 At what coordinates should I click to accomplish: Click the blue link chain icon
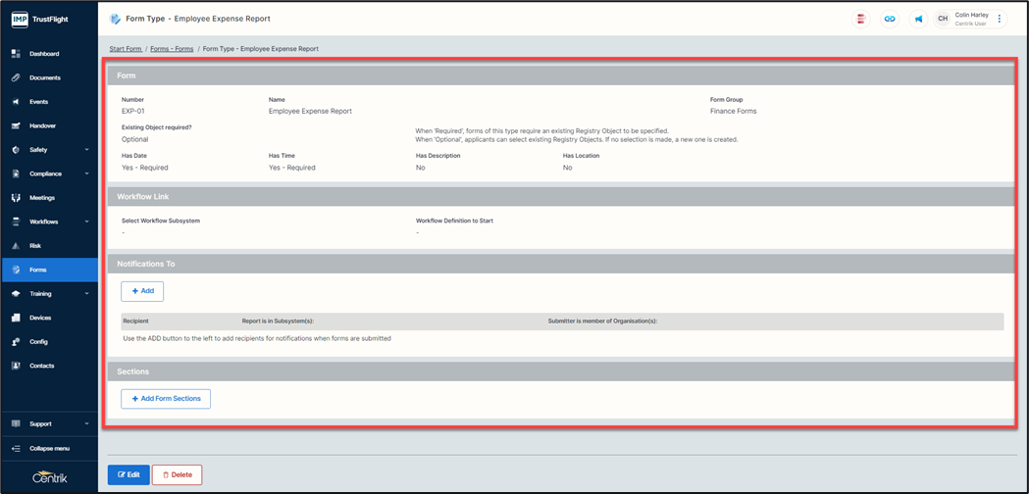tap(890, 19)
